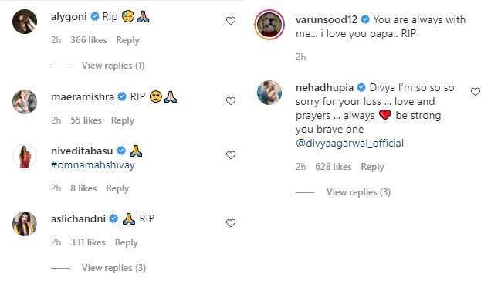The width and height of the screenshot is (491, 281).
Task: View 628 likes on nehadhupia's comment
Action: pos(334,167)
